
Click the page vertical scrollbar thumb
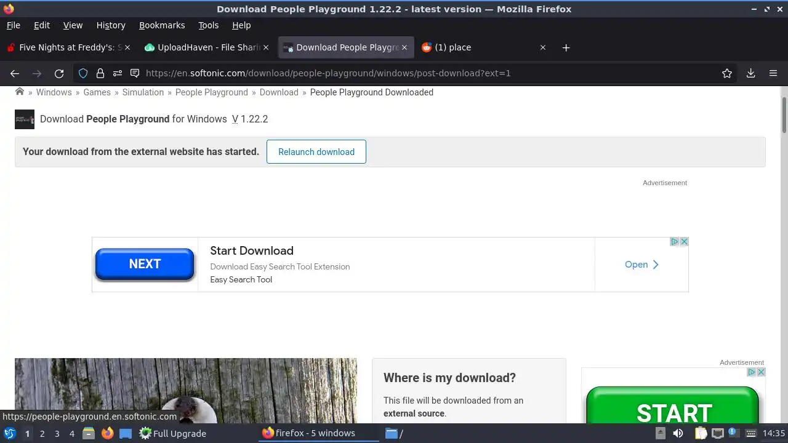point(784,114)
